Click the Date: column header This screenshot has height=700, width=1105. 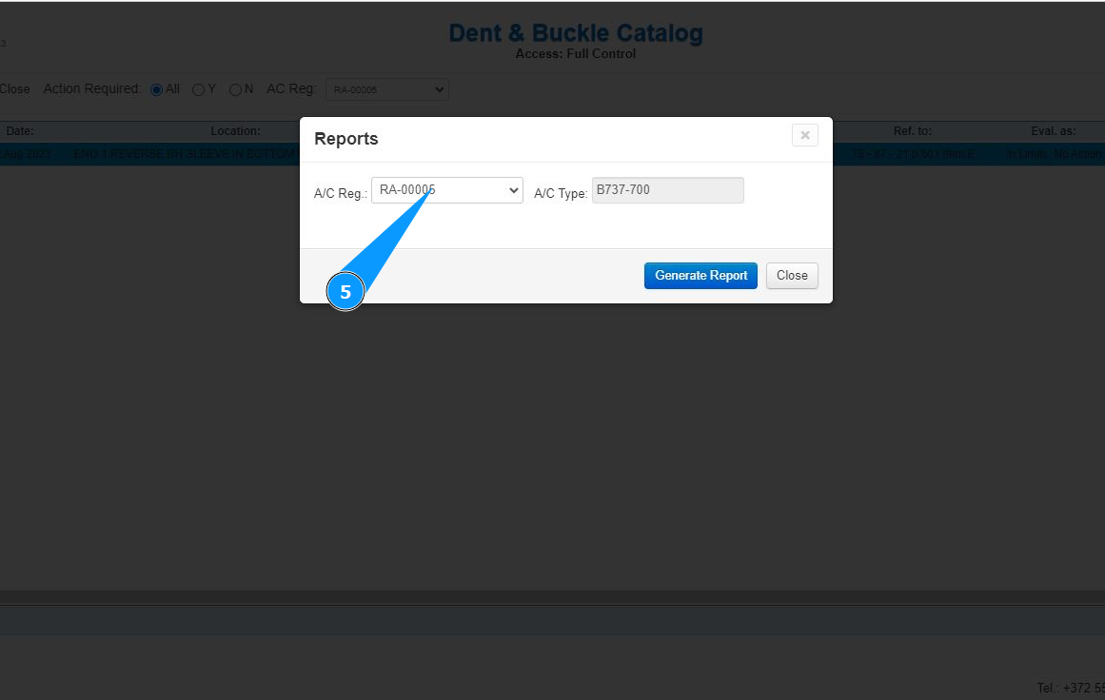click(x=20, y=131)
